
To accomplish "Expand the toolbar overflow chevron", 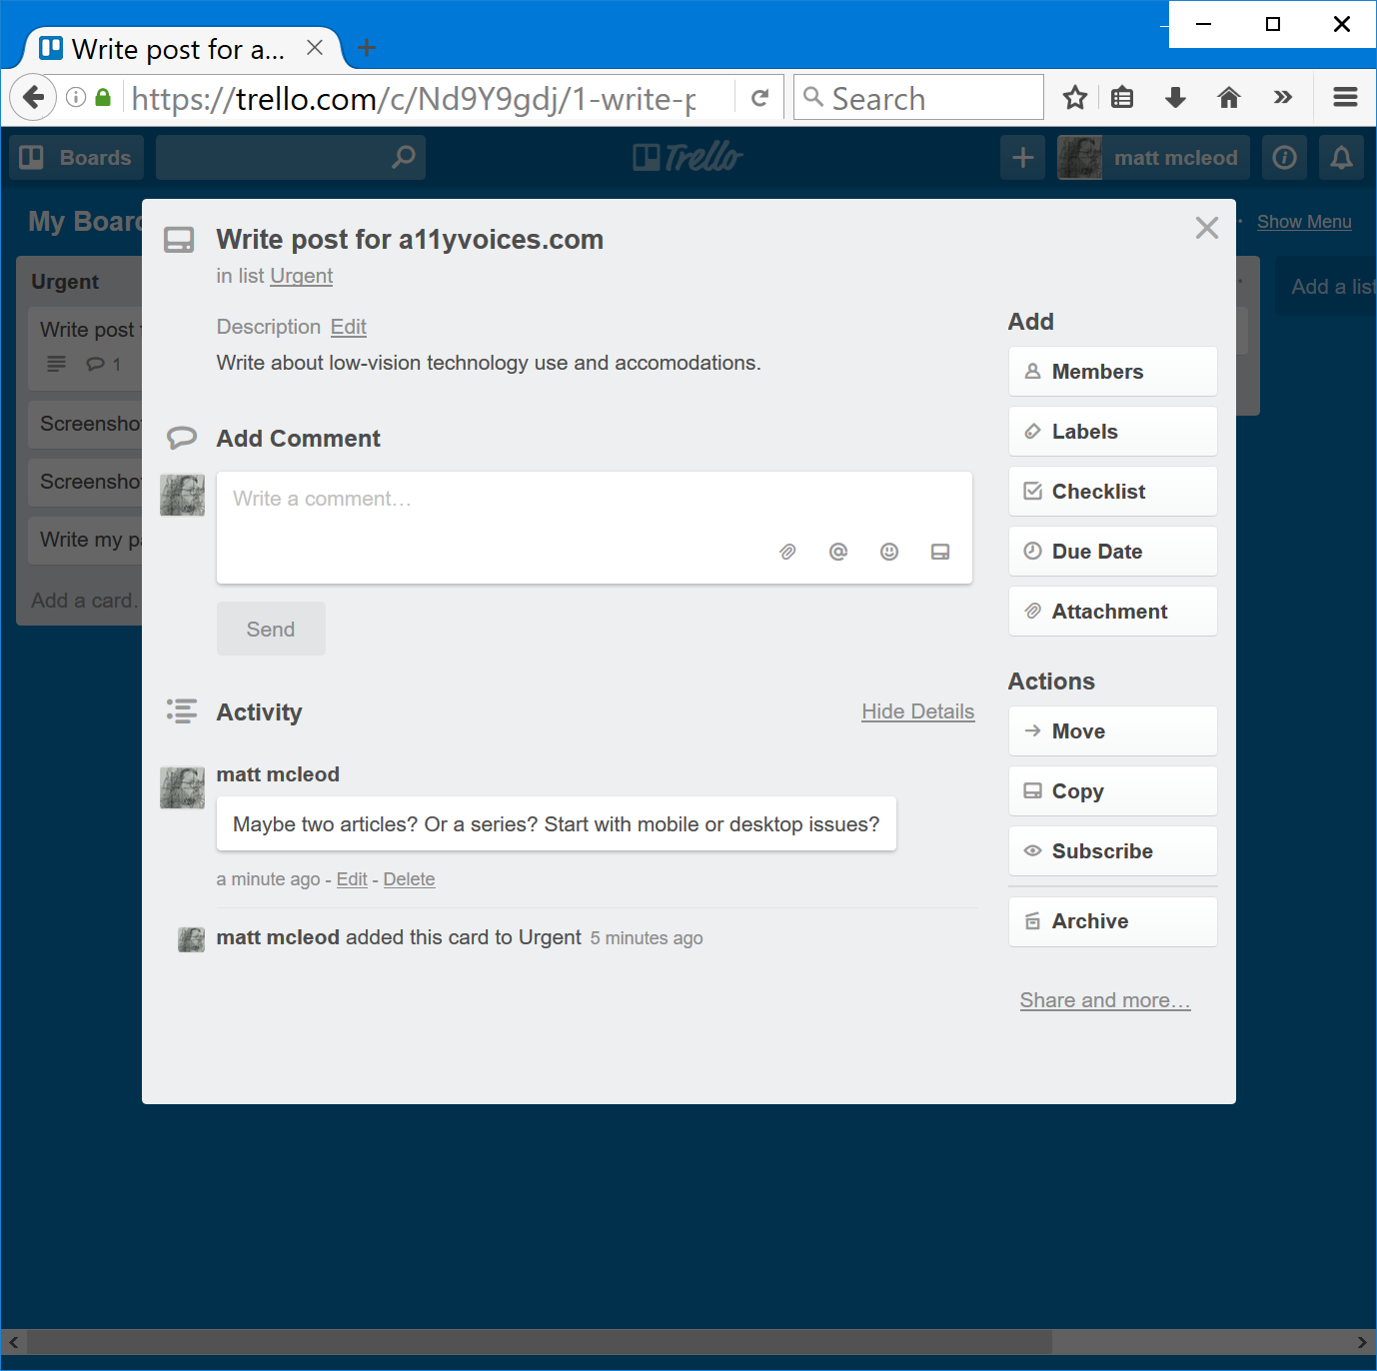I will [1283, 97].
